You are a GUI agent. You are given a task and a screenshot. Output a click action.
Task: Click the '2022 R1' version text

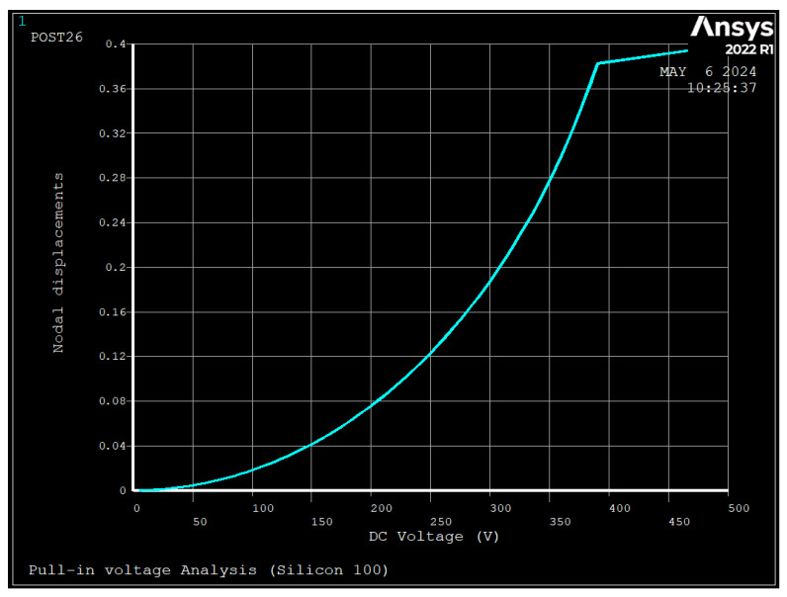tap(749, 49)
